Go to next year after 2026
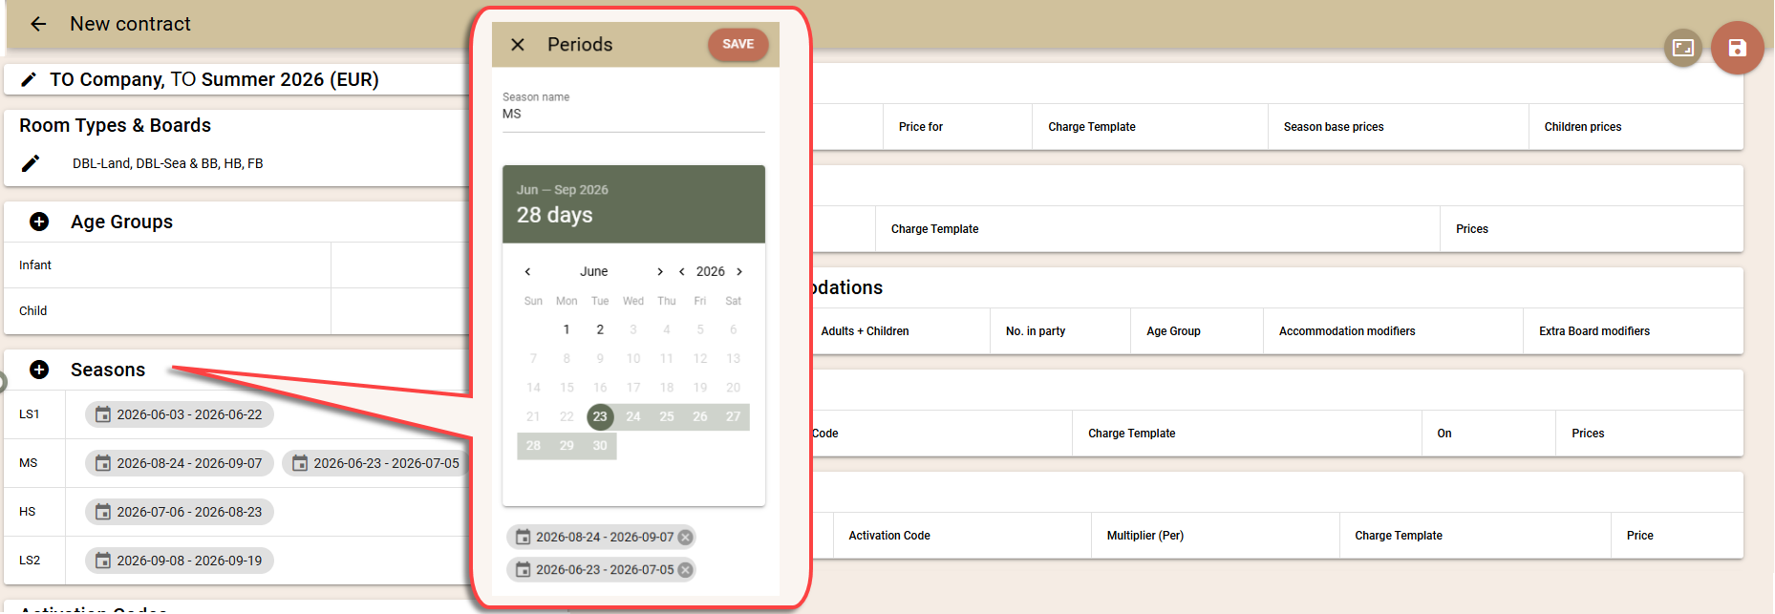Image resolution: width=1775 pixels, height=614 pixels. coord(739,271)
